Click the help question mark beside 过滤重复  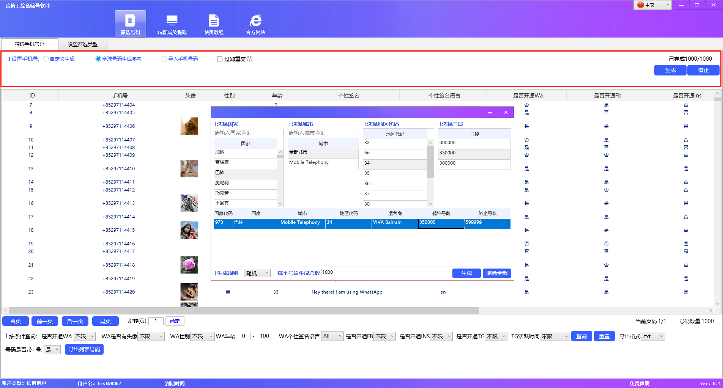coord(250,59)
